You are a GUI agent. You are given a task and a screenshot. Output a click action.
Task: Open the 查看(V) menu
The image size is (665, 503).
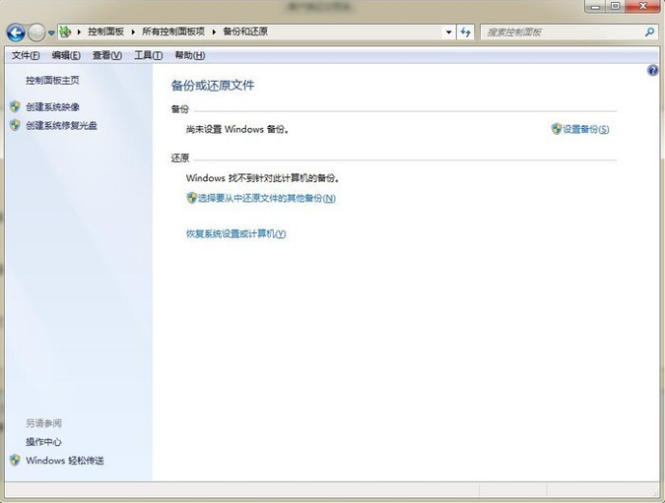[107, 55]
